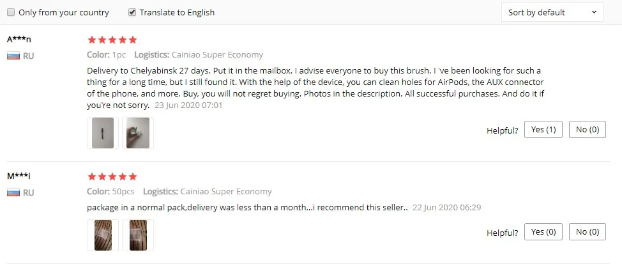The image size is (622, 264).
Task: Click the five-star rating of M***i's review
Action: click(112, 176)
